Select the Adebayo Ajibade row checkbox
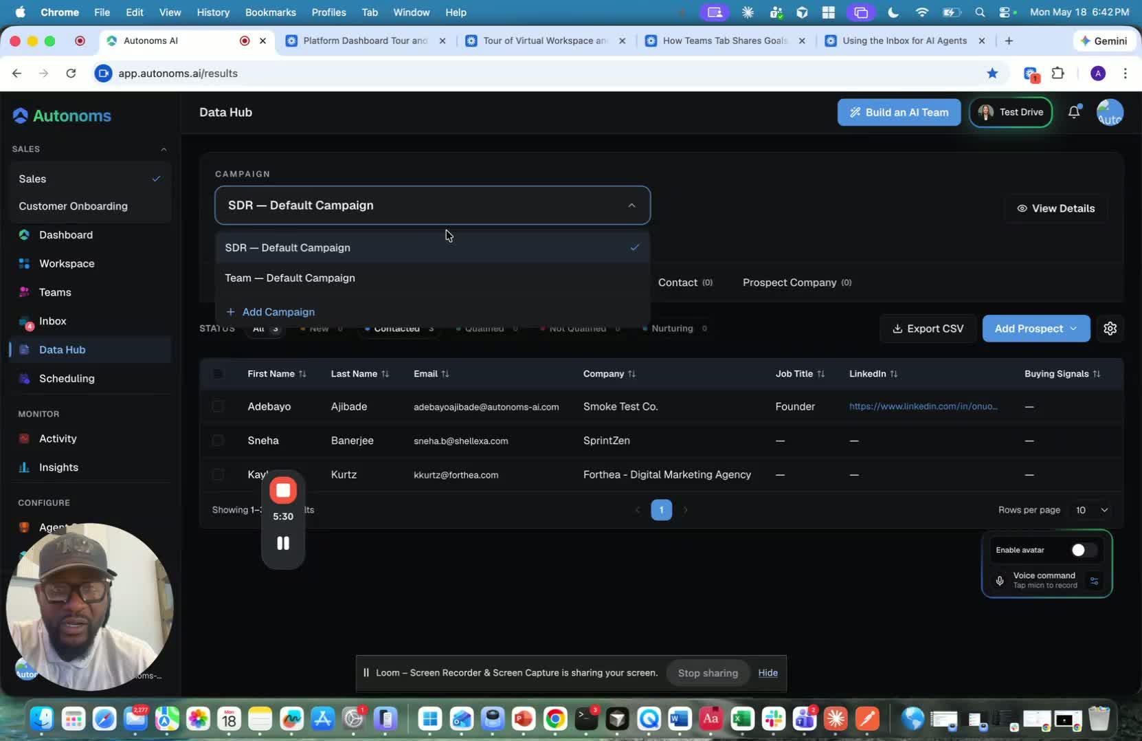This screenshot has width=1142, height=741. [218, 406]
